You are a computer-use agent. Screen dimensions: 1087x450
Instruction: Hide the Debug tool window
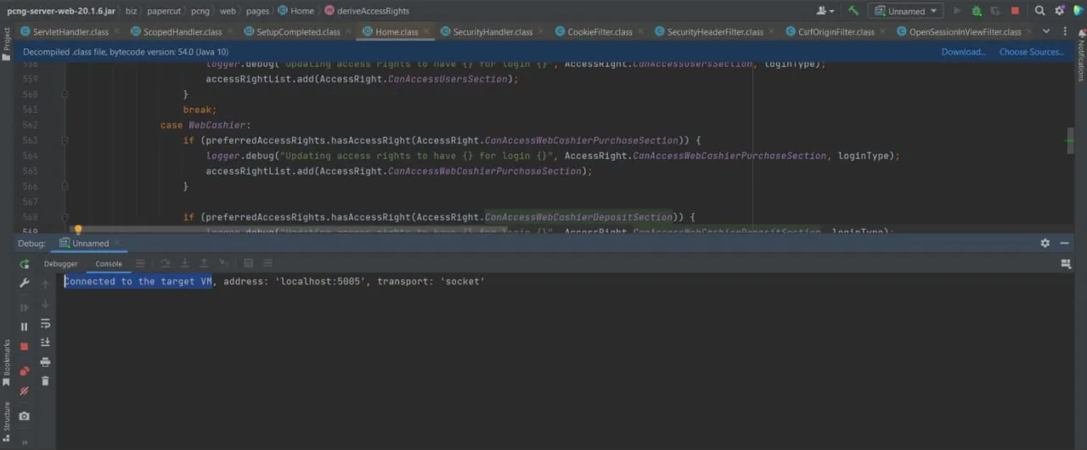coord(1067,243)
